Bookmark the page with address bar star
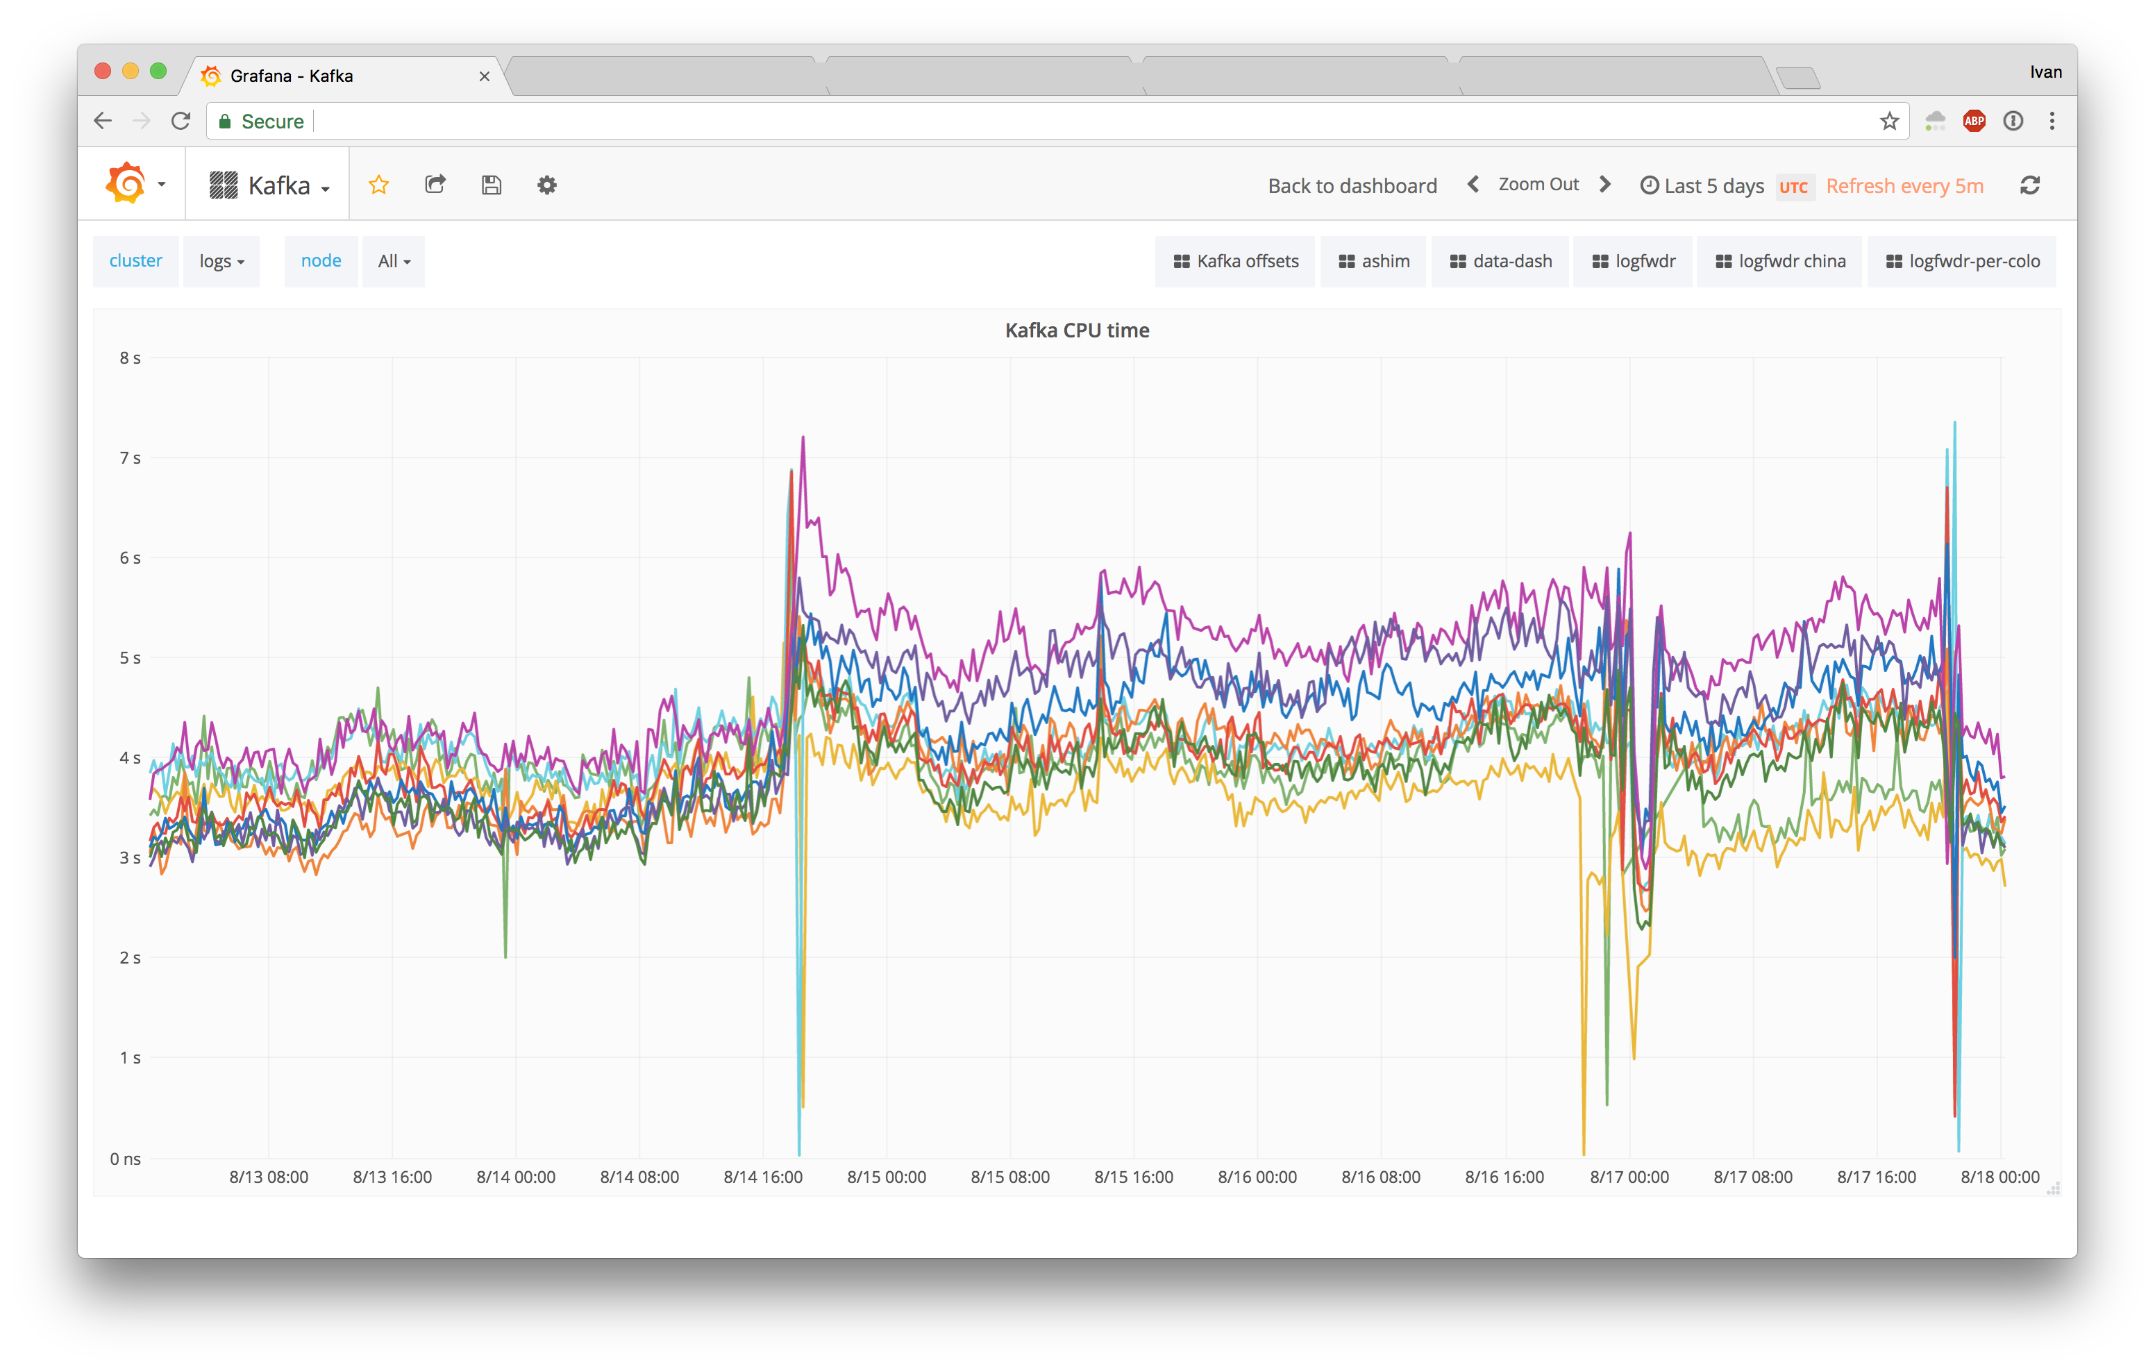The height and width of the screenshot is (1369, 2155). [x=1889, y=121]
